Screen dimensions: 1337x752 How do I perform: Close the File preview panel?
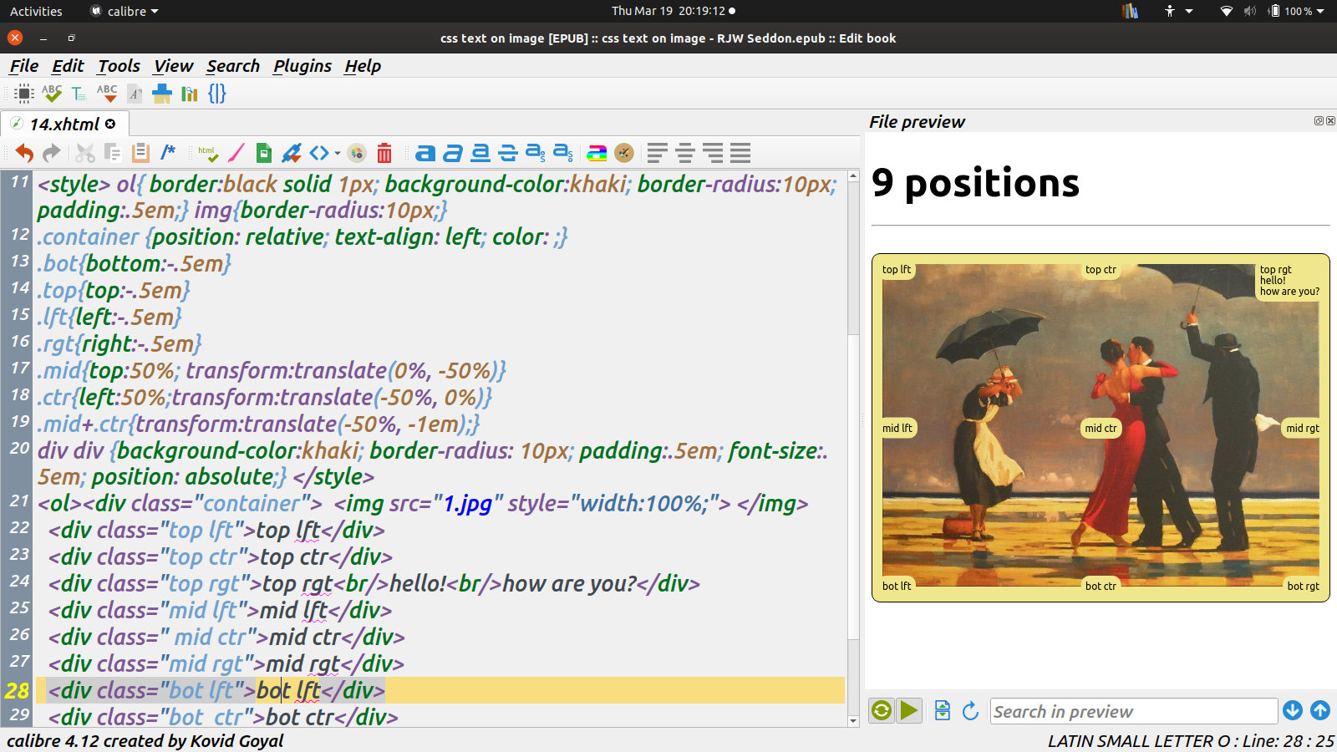click(x=1330, y=121)
